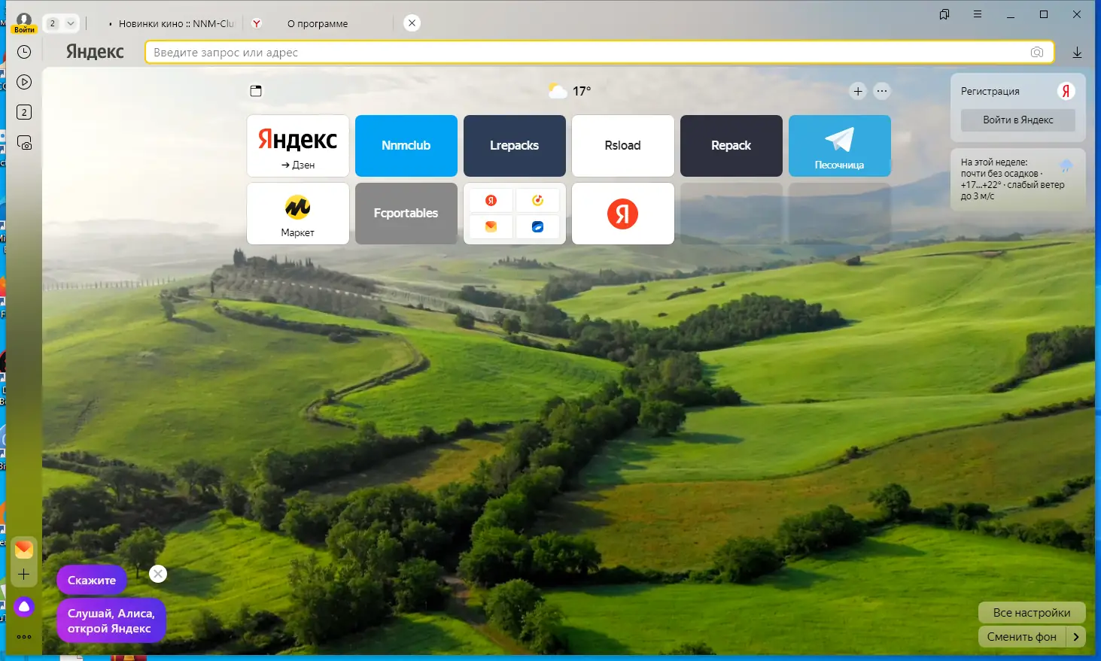
Task: Open tile options three-dots button
Action: pyautogui.click(x=882, y=91)
